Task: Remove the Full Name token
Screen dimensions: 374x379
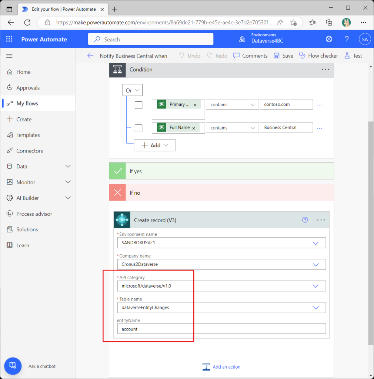Action: pos(193,128)
